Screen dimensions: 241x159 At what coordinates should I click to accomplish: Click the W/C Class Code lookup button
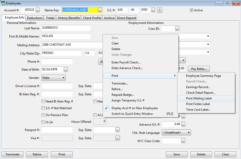click(x=183, y=141)
